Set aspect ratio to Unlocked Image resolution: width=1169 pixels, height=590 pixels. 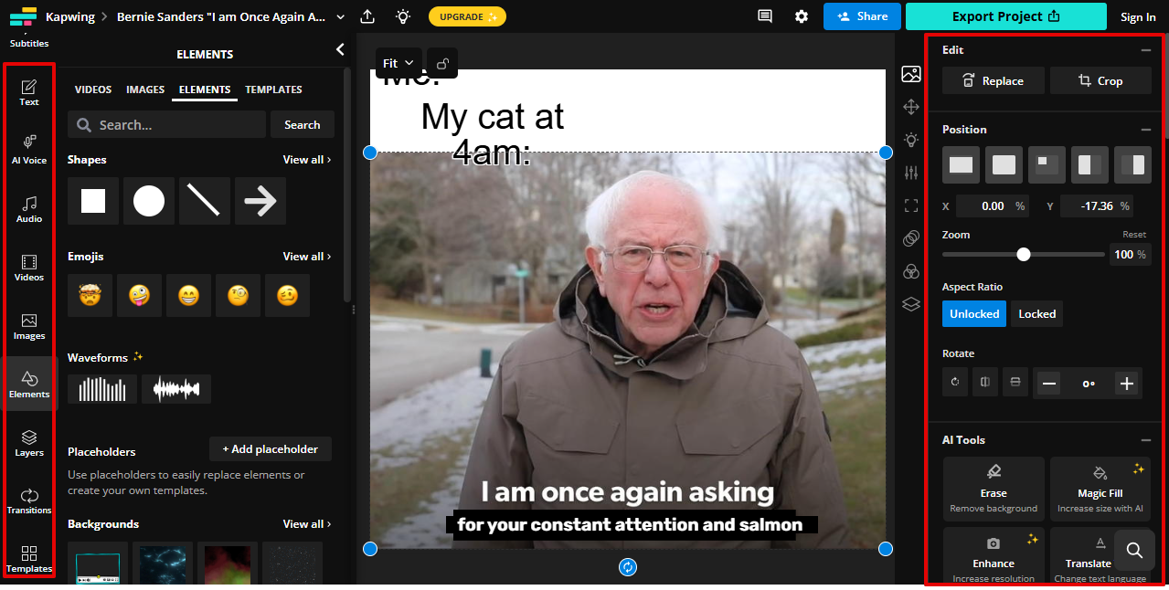coord(974,313)
